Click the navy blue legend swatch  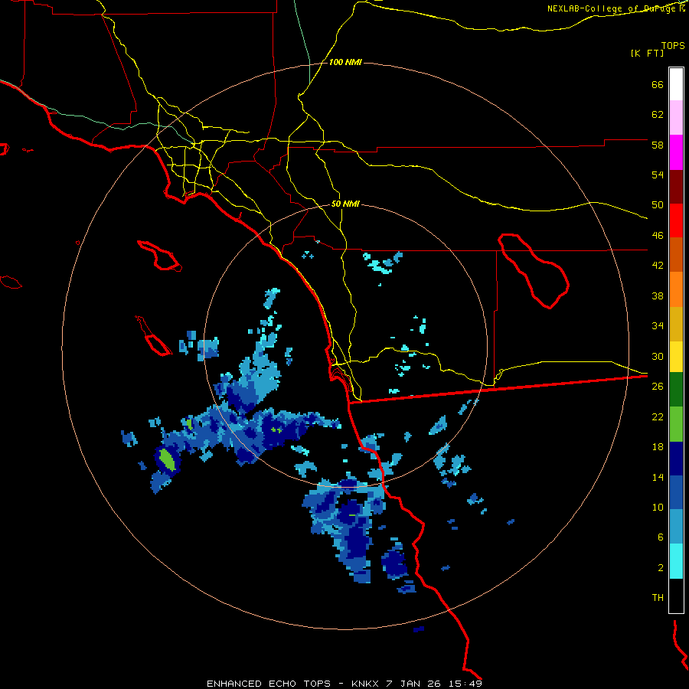point(676,459)
